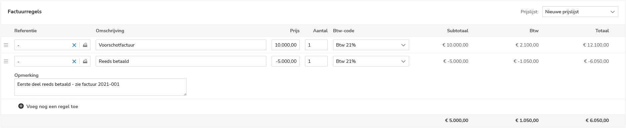Grab the drag handle of the Reeds betaald row
This screenshot has height=128, width=626.
pos(6,62)
